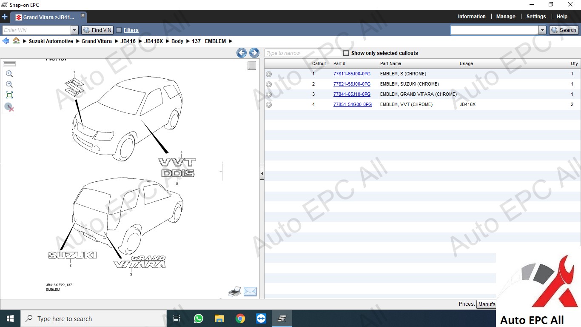This screenshot has height=327, width=581.
Task: Open part number 77821-58J00-0PG link
Action: tap(352, 84)
